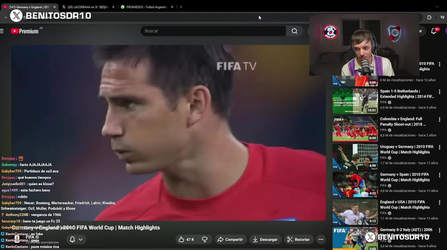Close the LACOBRAAA on X tab

(113, 7)
